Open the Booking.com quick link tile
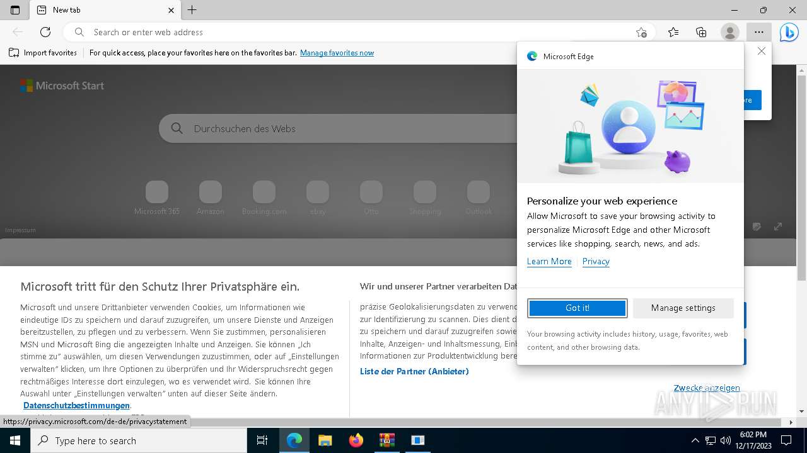Image resolution: width=807 pixels, height=453 pixels. (x=264, y=198)
